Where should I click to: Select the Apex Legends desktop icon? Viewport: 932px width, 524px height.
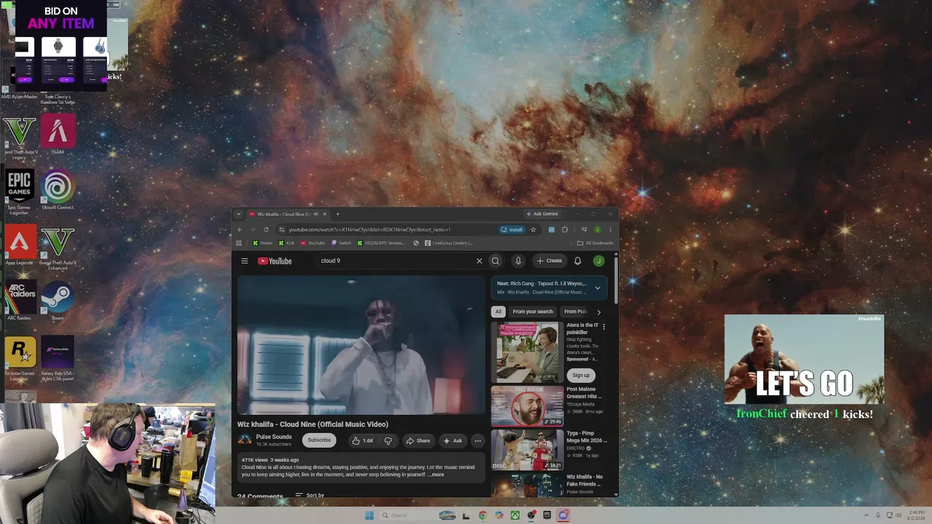pyautogui.click(x=20, y=245)
